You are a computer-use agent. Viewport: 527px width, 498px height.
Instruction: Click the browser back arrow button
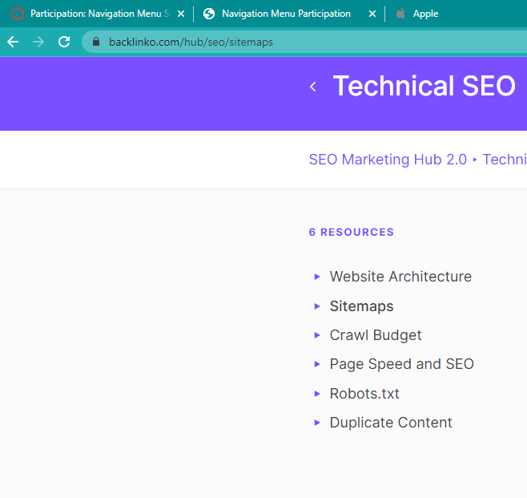point(13,42)
